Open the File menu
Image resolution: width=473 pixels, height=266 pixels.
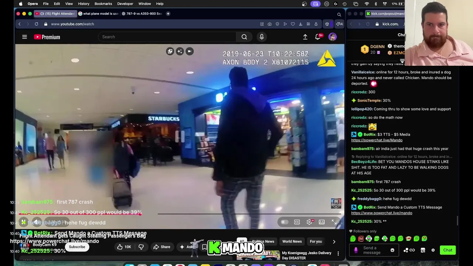click(46, 4)
